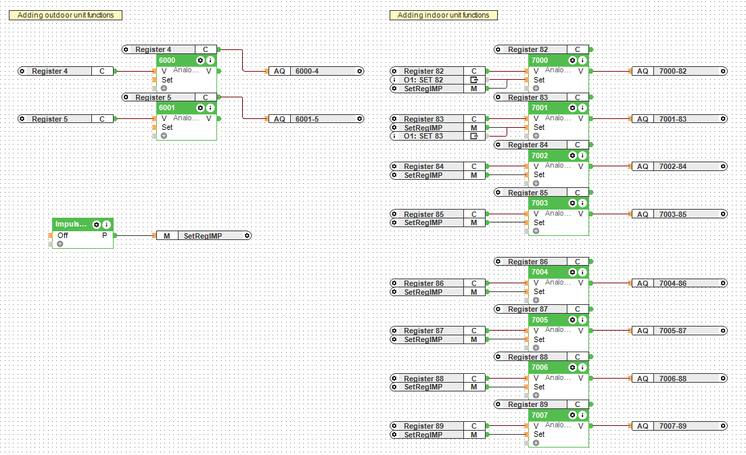
Task: Click the plus icon in block 7007
Action: tap(536, 443)
